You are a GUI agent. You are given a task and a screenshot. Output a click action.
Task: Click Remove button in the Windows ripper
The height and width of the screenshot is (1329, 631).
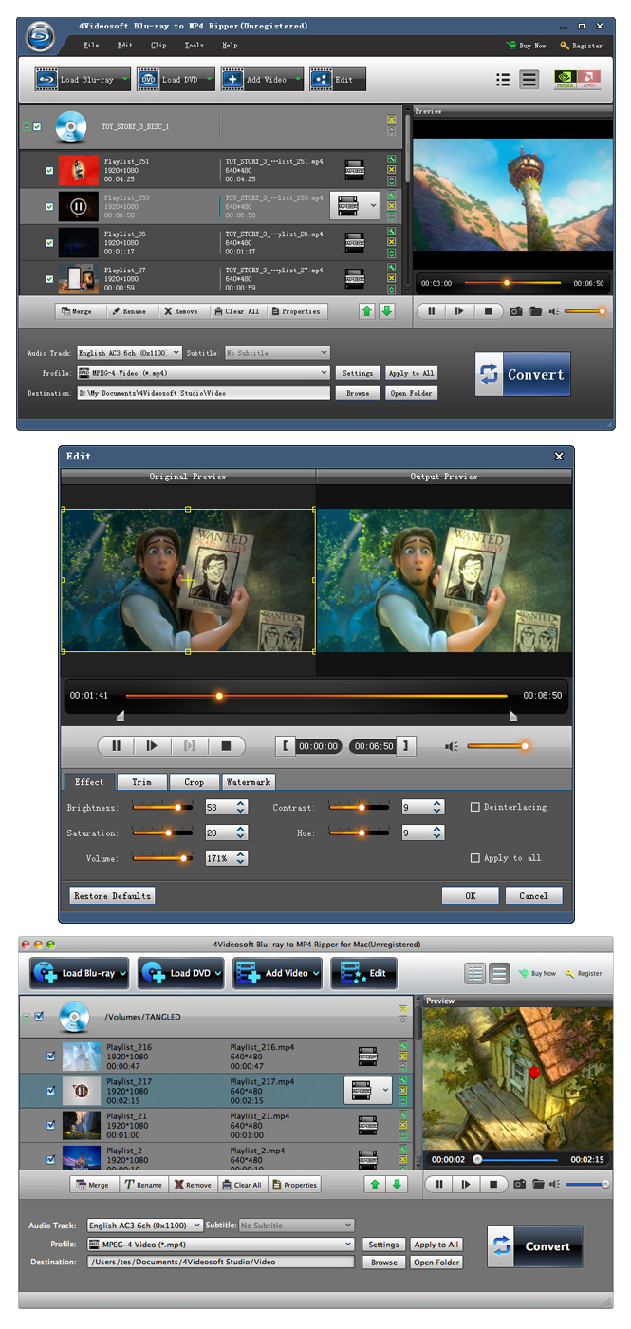coord(181,311)
